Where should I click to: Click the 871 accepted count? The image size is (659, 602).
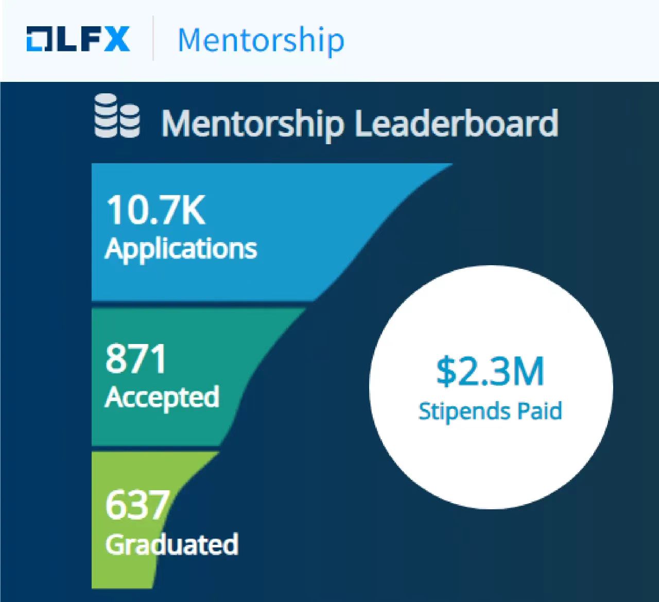pyautogui.click(x=136, y=358)
